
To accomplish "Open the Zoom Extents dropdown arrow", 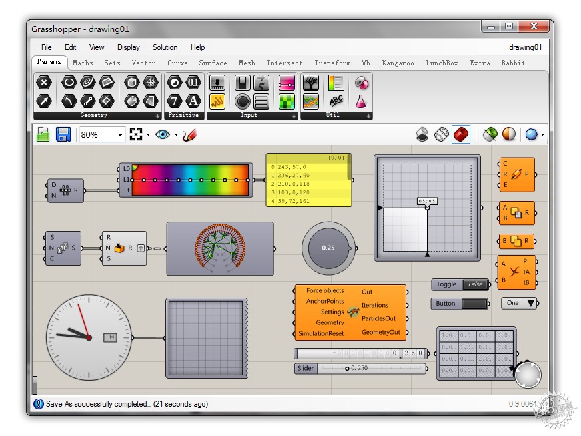I will point(148,135).
